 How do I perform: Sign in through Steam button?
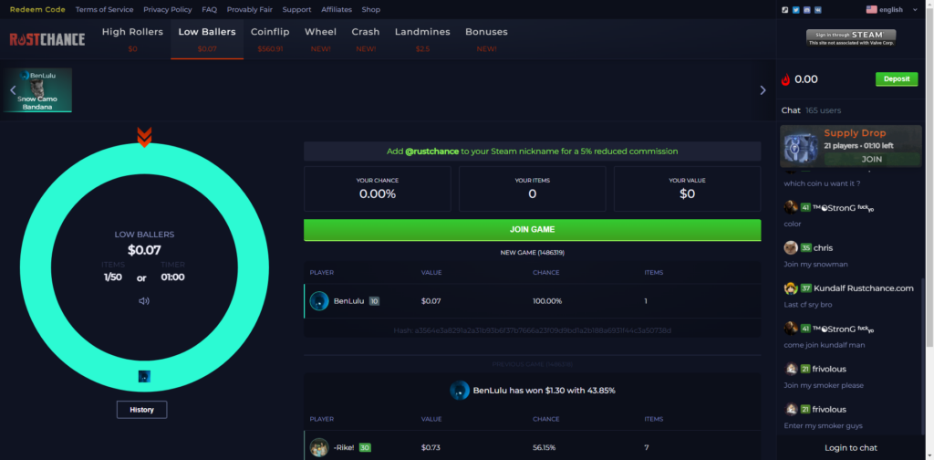(851, 37)
